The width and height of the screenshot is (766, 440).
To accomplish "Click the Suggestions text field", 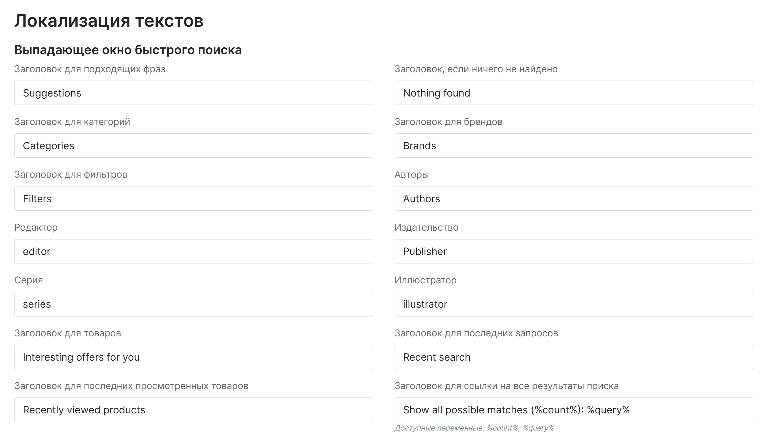I will tap(194, 93).
